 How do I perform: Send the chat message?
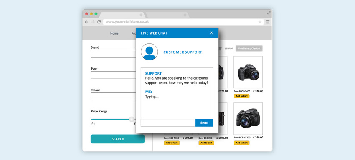coord(204,123)
